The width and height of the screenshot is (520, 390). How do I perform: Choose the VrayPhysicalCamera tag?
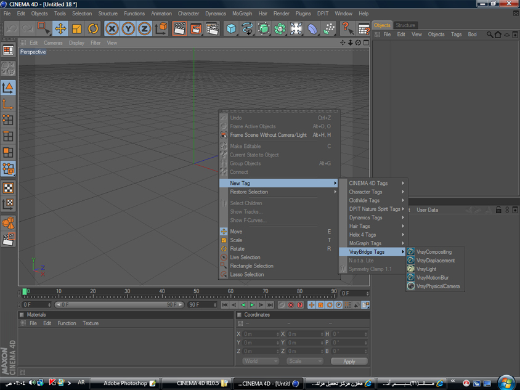(x=435, y=286)
